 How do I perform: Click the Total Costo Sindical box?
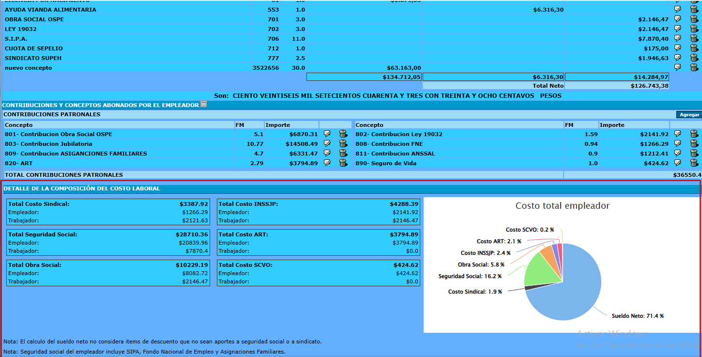pyautogui.click(x=108, y=212)
